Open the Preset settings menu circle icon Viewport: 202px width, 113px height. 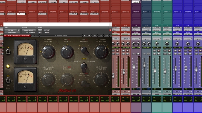coord(36,27)
